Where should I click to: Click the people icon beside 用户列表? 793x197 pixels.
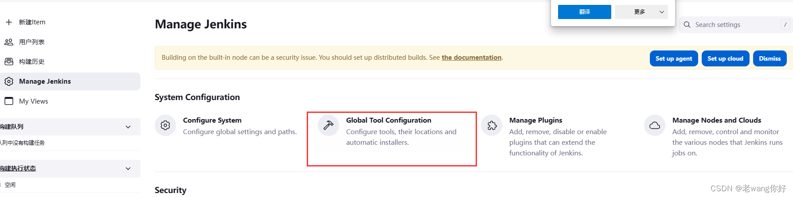pyautogui.click(x=9, y=42)
